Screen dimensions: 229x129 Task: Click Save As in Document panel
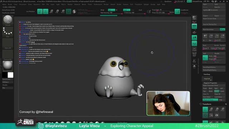tap(219, 7)
